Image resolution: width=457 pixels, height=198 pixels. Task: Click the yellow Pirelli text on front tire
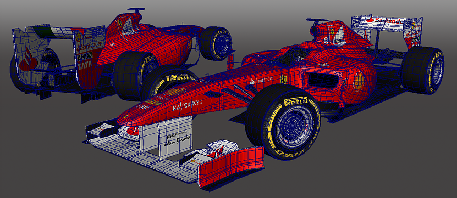point(296,101)
